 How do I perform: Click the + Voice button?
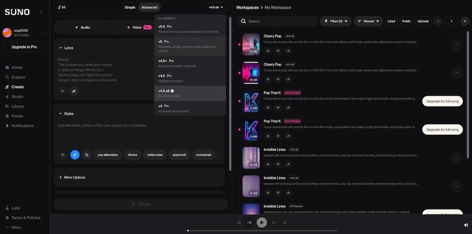click(x=139, y=27)
